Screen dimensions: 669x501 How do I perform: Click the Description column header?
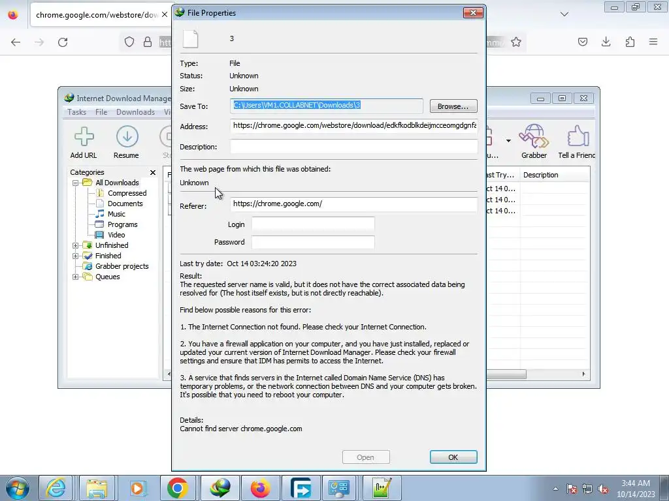[555, 175]
